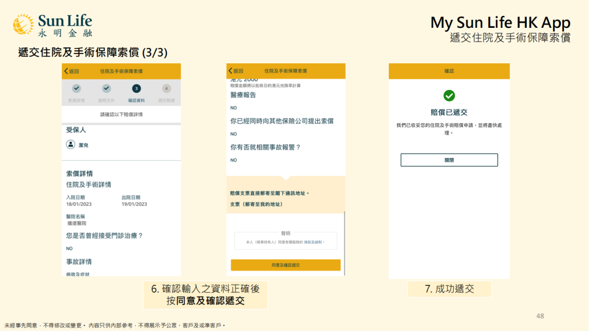The height and width of the screenshot is (331, 589).
Task: Click the 受保人 section heading
Action: pos(76,130)
